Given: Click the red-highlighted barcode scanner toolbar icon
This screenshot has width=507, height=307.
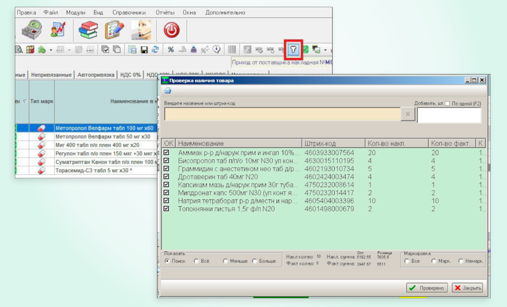Looking at the screenshot, I should pyautogui.click(x=293, y=50).
